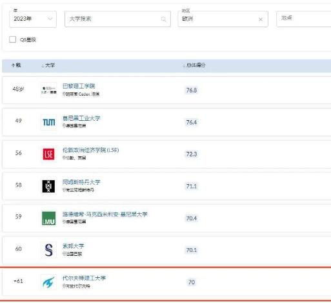Click the search magnifier icon

(x=164, y=19)
